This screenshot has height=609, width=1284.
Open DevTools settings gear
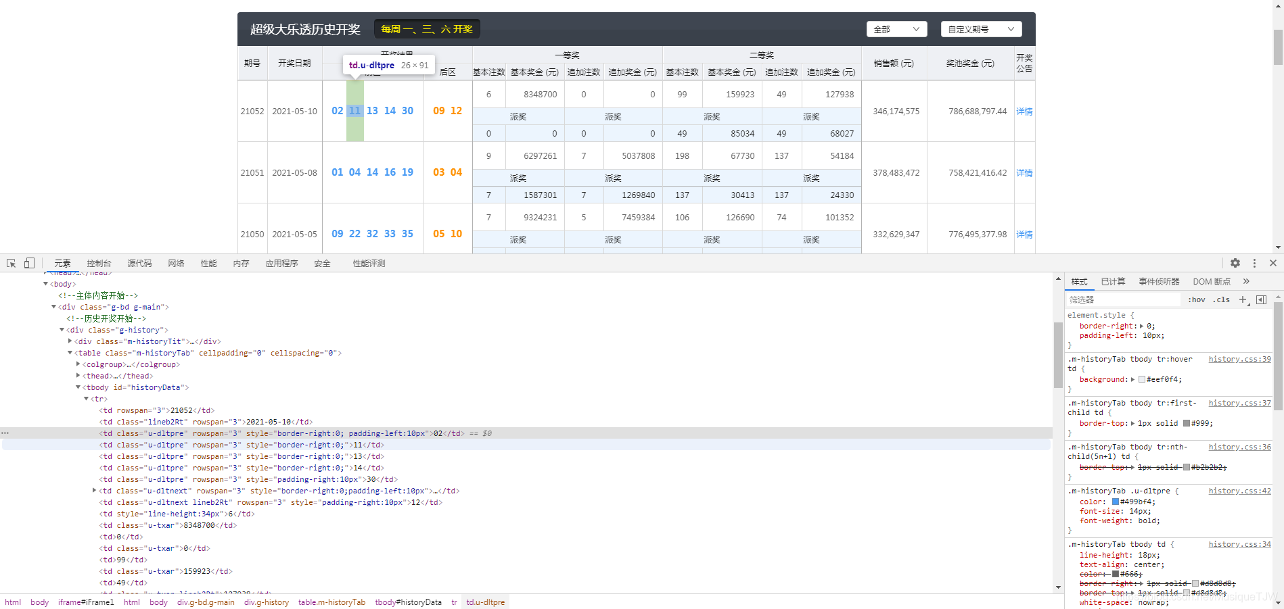coord(1235,263)
